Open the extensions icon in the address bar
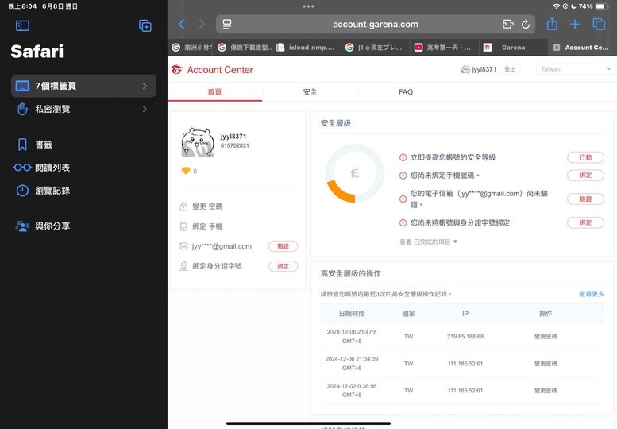The width and height of the screenshot is (617, 429). [x=508, y=25]
